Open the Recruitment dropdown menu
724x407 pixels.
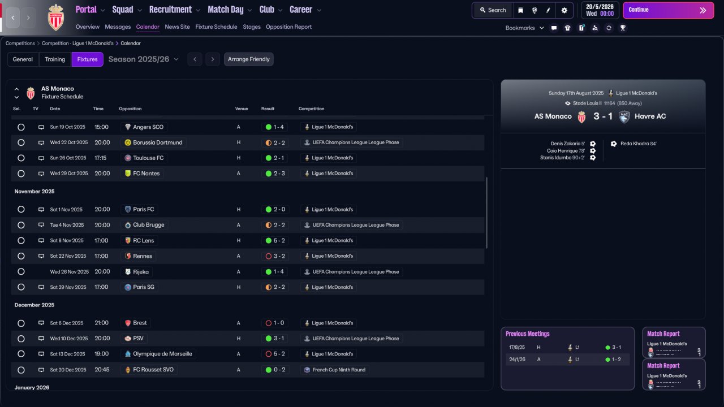[x=174, y=10]
